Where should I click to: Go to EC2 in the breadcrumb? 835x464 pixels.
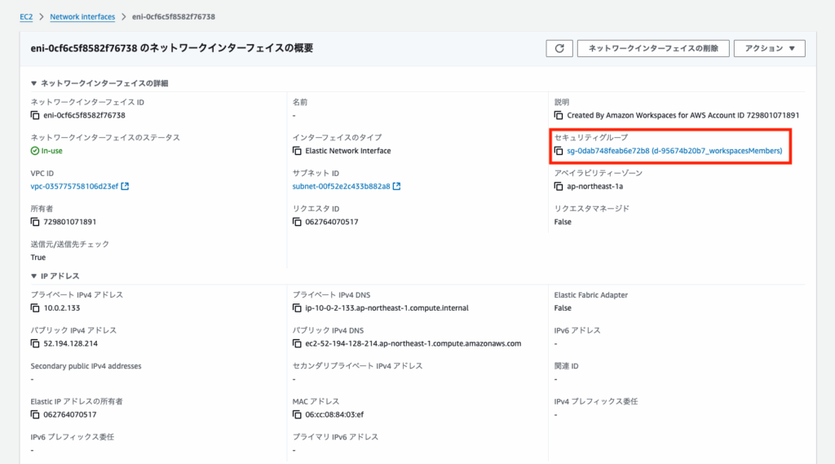point(26,16)
